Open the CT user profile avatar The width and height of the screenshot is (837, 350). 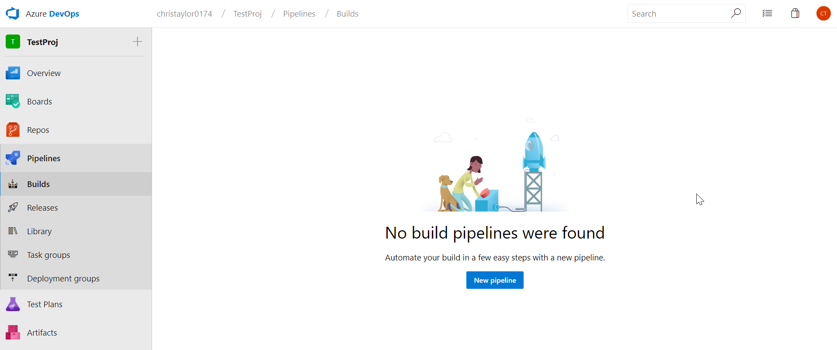tap(823, 14)
